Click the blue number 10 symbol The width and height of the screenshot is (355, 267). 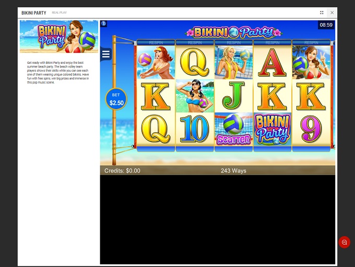[x=195, y=129]
